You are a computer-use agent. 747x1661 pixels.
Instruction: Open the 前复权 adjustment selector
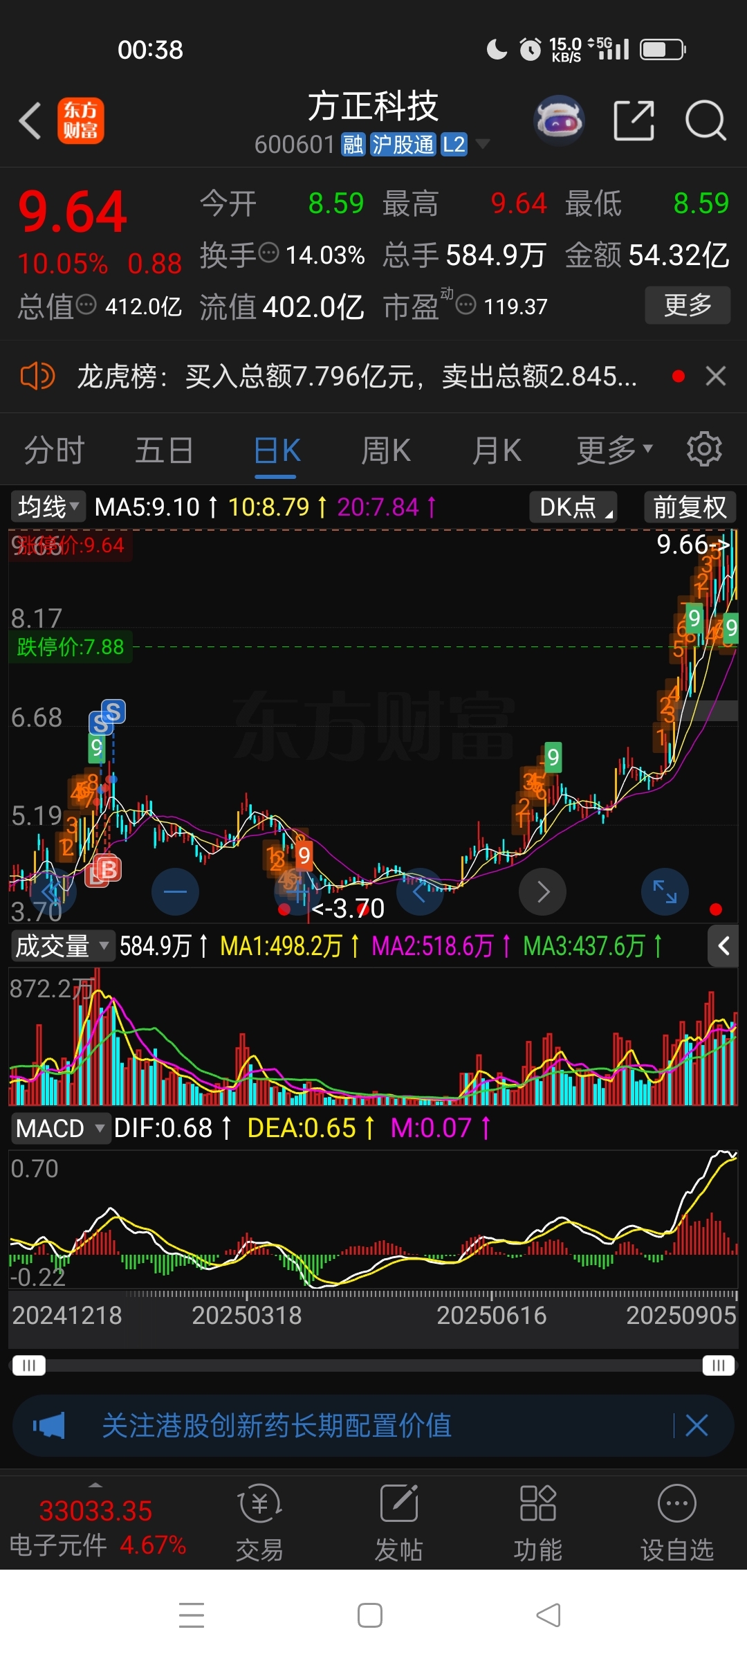690,507
